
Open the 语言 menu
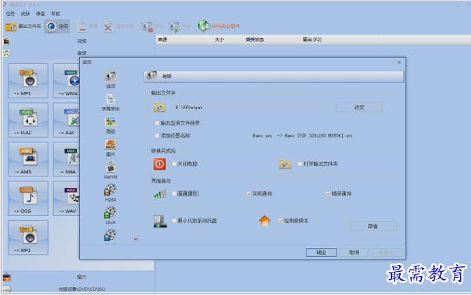click(x=40, y=14)
